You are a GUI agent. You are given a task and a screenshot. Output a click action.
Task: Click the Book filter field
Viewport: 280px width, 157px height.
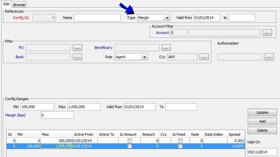[x=48, y=57]
